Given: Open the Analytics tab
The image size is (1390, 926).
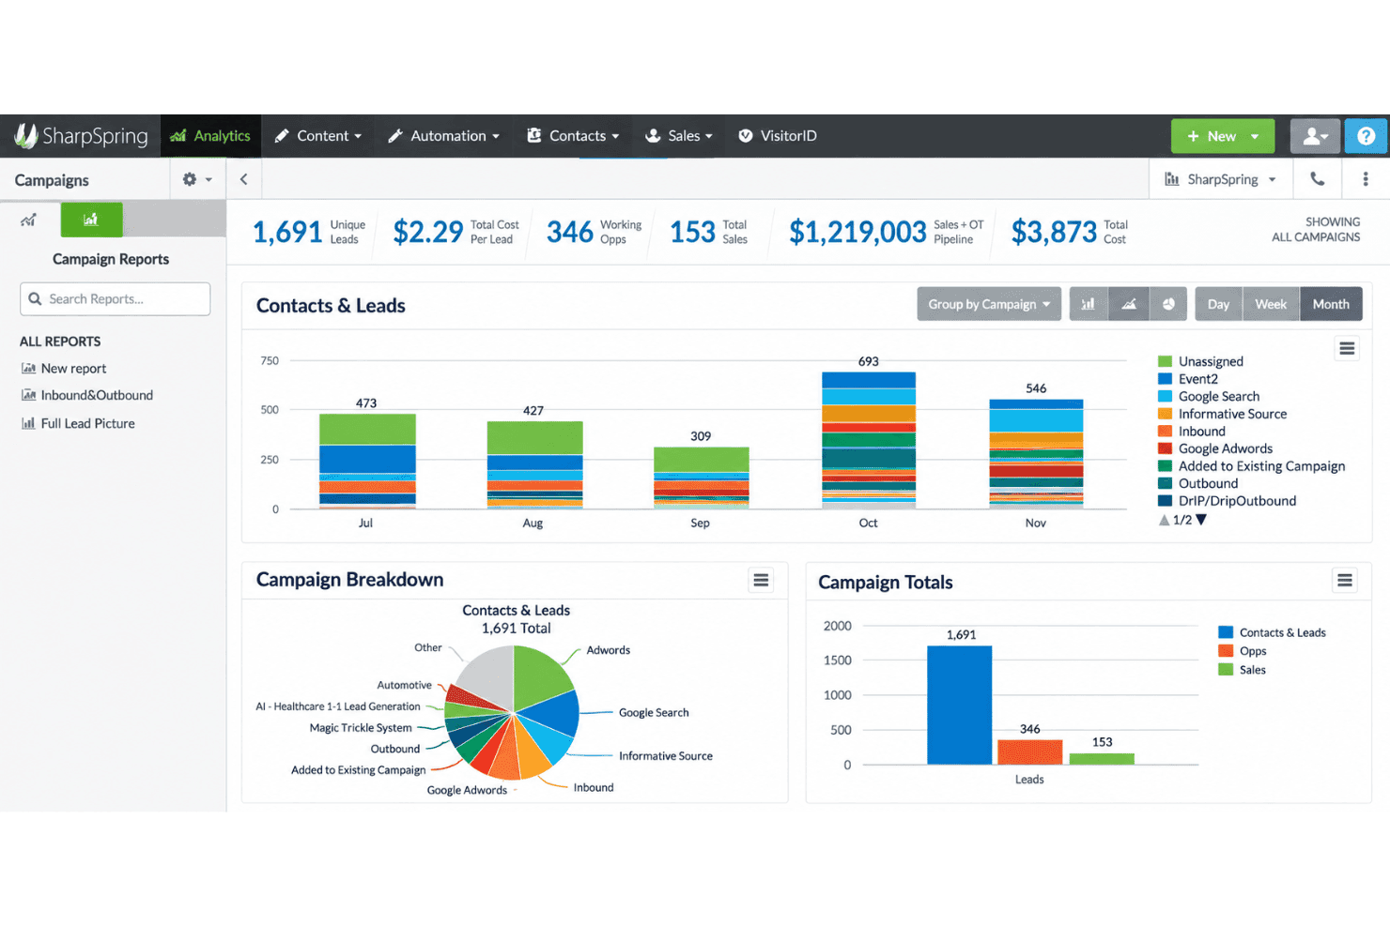Looking at the screenshot, I should pos(210,136).
